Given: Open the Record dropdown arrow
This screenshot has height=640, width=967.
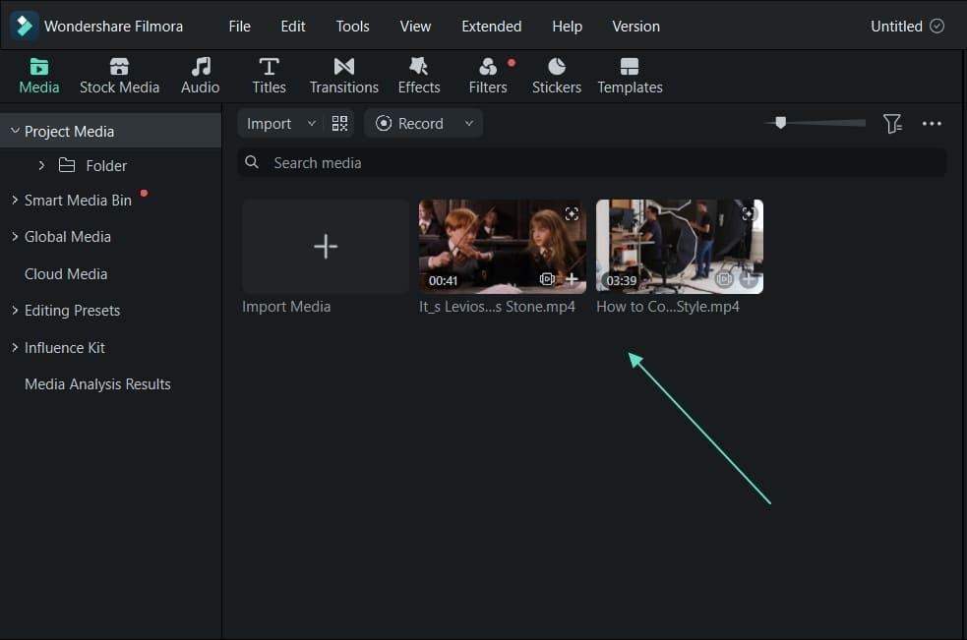Looking at the screenshot, I should click(468, 123).
